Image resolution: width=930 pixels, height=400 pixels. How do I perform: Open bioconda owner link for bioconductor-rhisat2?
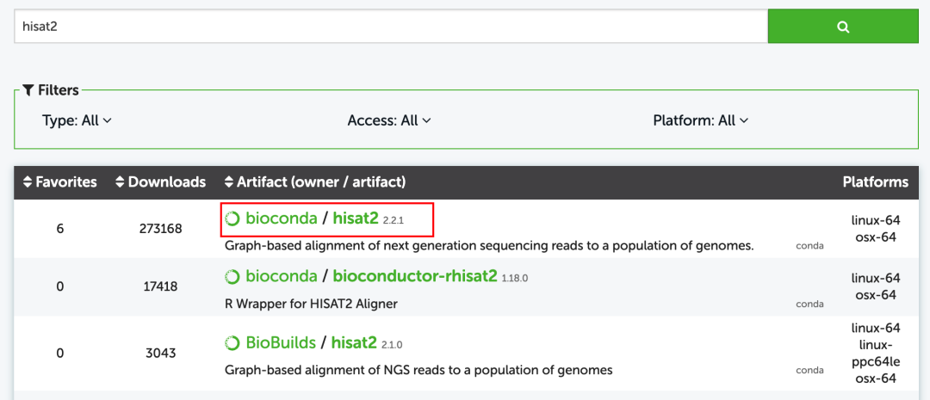(281, 277)
